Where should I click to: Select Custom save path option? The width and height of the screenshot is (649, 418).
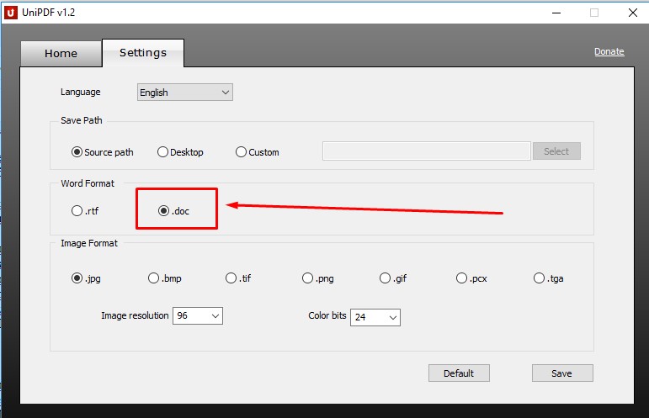click(x=258, y=152)
